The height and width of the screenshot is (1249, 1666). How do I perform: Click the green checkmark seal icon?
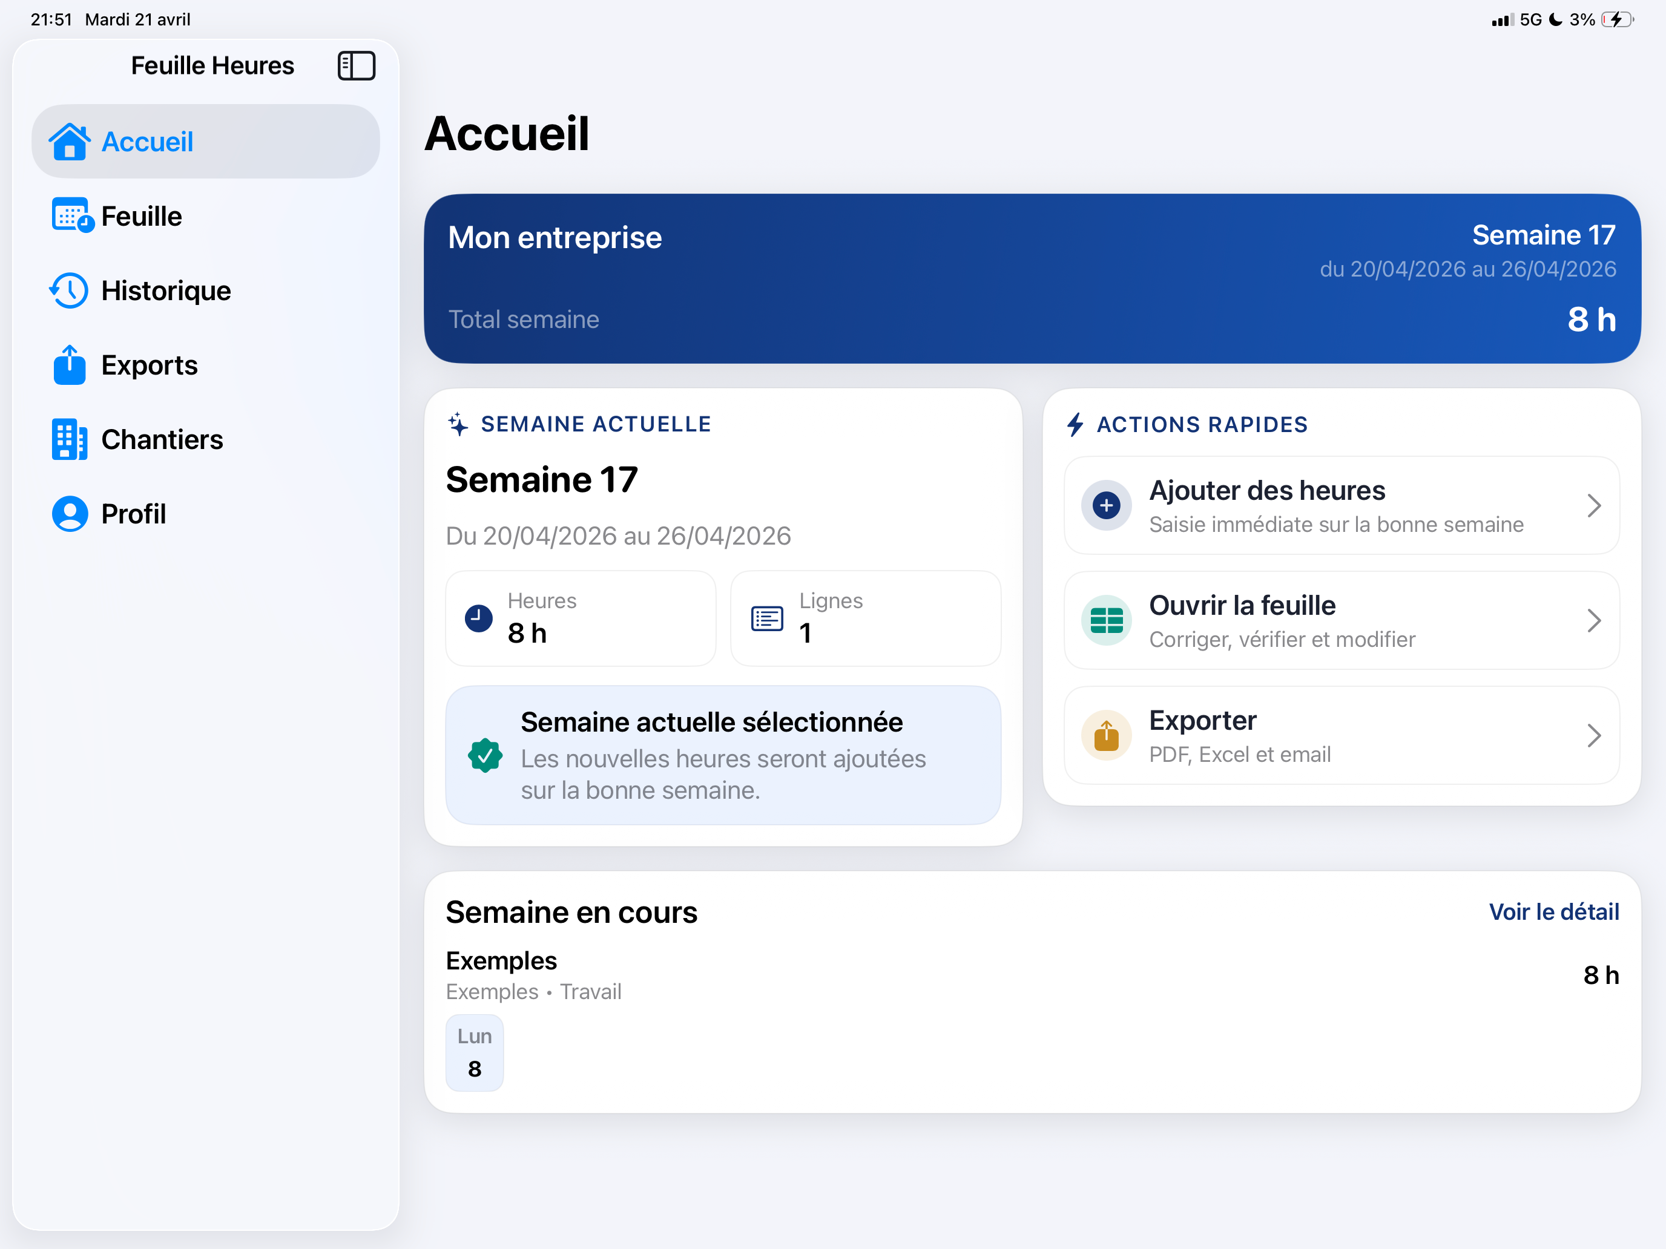pyautogui.click(x=485, y=755)
